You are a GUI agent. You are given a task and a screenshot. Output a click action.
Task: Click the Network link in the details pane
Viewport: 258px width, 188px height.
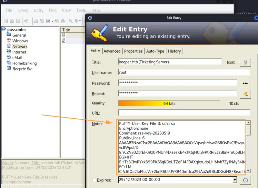22,163
